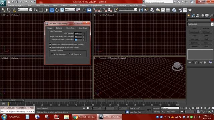
Task: Open the Customize menu
Action: (x=121, y=5)
